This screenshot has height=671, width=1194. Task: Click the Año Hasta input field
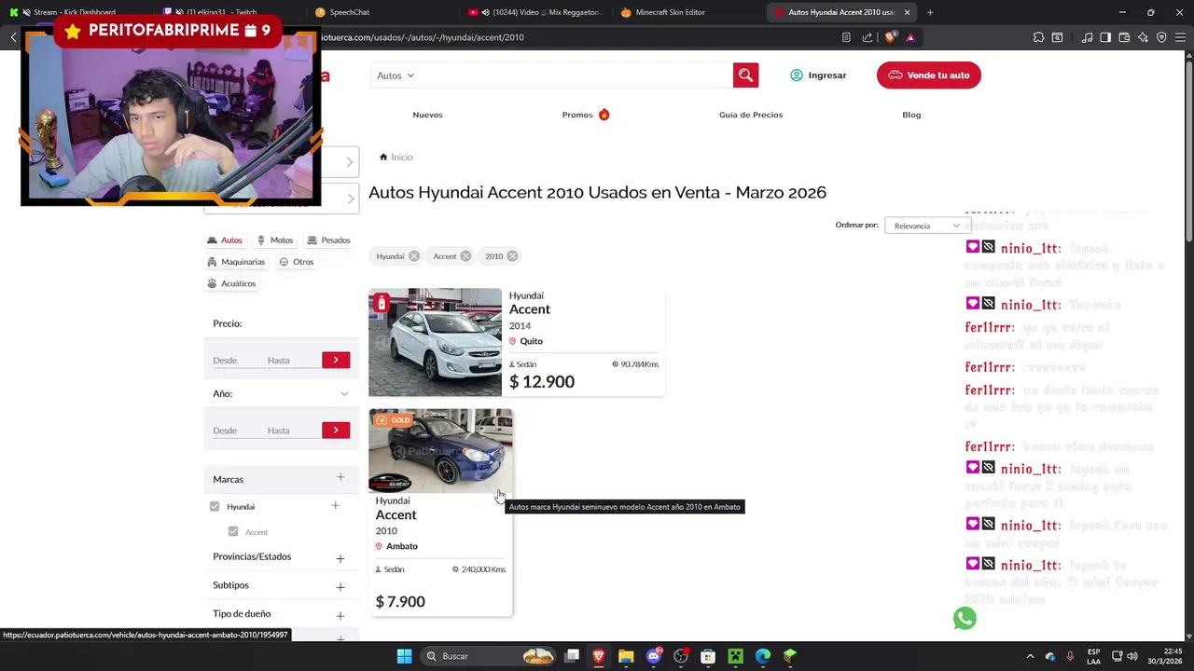click(x=292, y=430)
